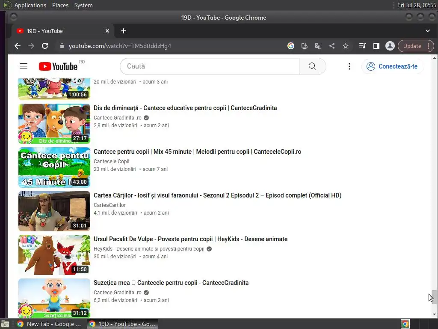Open YouTube settings three-dot menu
Image resolution: width=438 pixels, height=329 pixels.
349,66
